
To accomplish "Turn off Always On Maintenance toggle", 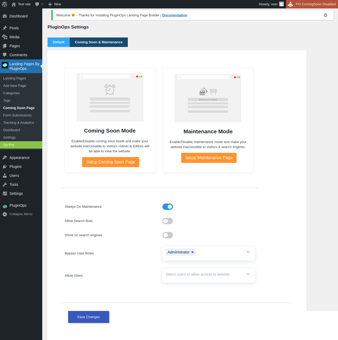I will point(168,207).
